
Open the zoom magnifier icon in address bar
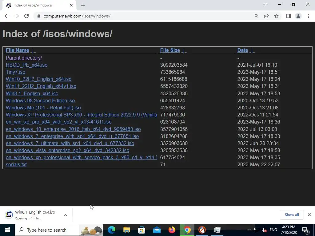coord(256,16)
